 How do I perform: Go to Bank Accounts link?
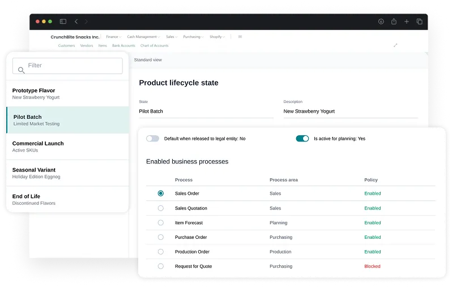pos(123,45)
